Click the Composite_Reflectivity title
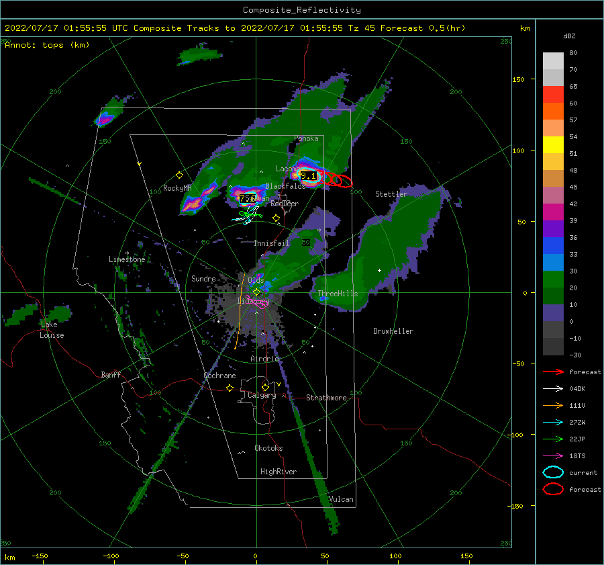The height and width of the screenshot is (565, 604). pyautogui.click(x=302, y=10)
